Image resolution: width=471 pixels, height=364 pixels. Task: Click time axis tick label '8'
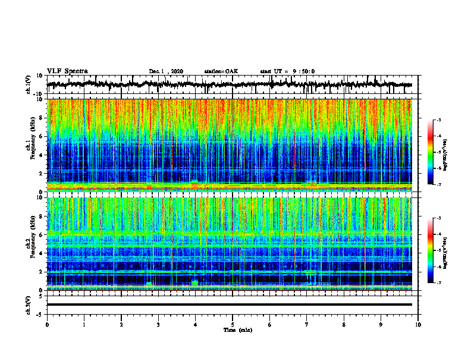pos(344,325)
